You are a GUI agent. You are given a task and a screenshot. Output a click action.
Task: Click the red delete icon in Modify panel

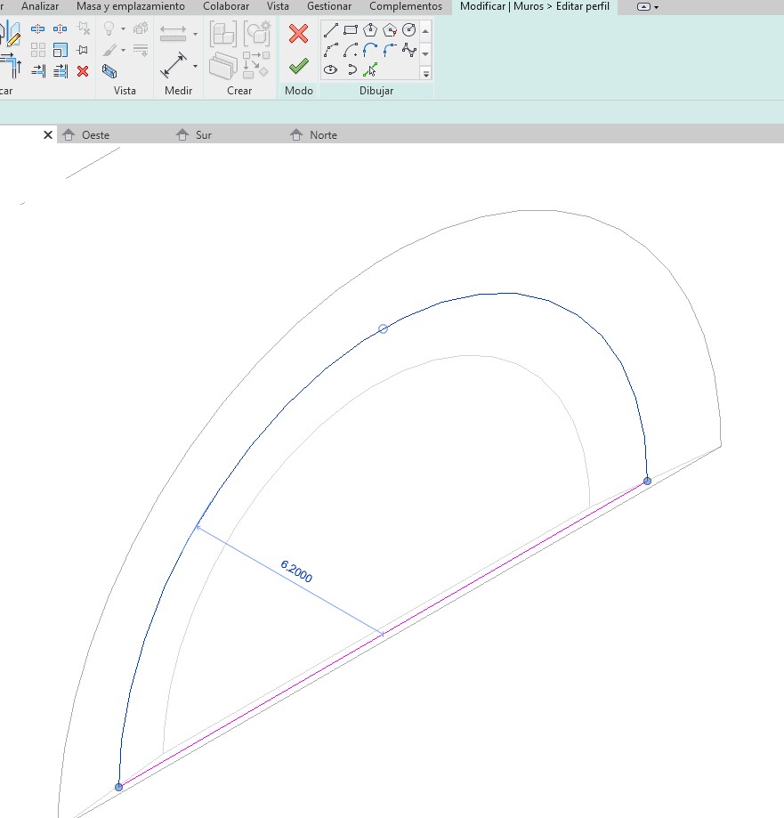tap(83, 71)
